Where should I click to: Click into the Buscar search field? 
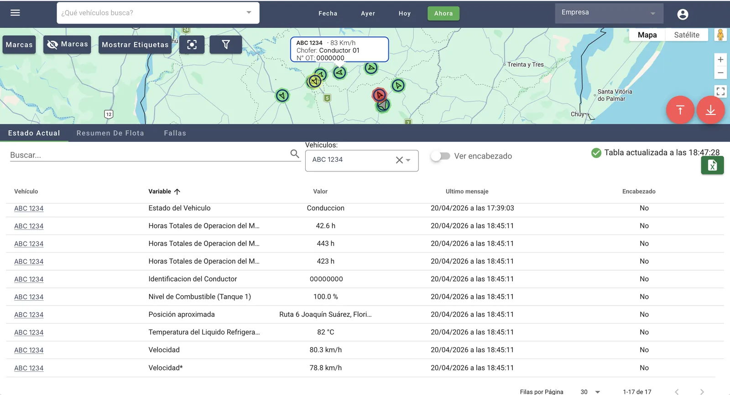click(149, 155)
